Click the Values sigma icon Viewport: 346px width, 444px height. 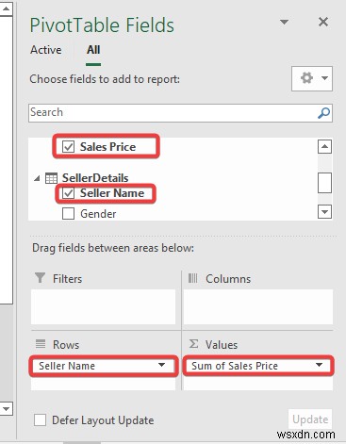tap(193, 344)
